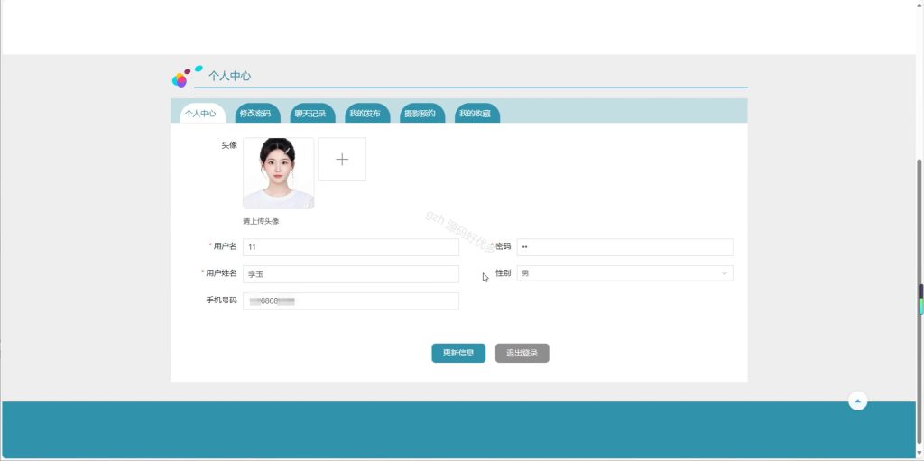Click the 手机号码 input field

click(351, 301)
